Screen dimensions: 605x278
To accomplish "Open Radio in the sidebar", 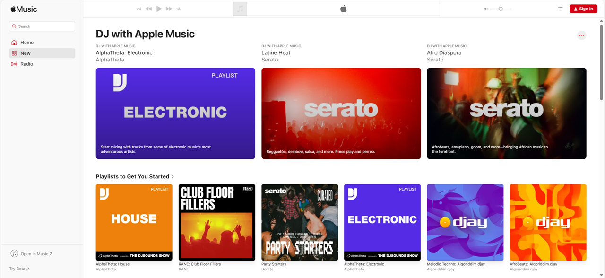I will coord(42,64).
